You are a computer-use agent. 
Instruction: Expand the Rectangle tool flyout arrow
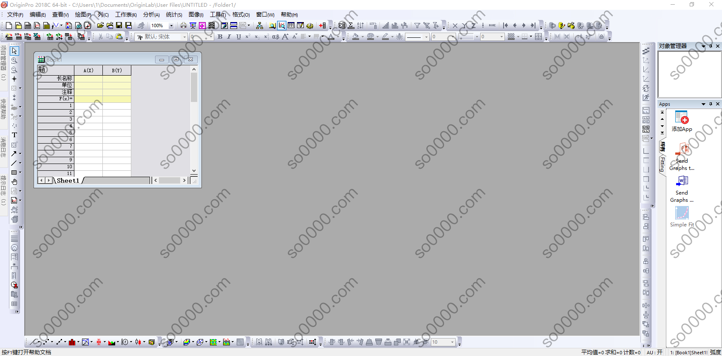(20, 172)
